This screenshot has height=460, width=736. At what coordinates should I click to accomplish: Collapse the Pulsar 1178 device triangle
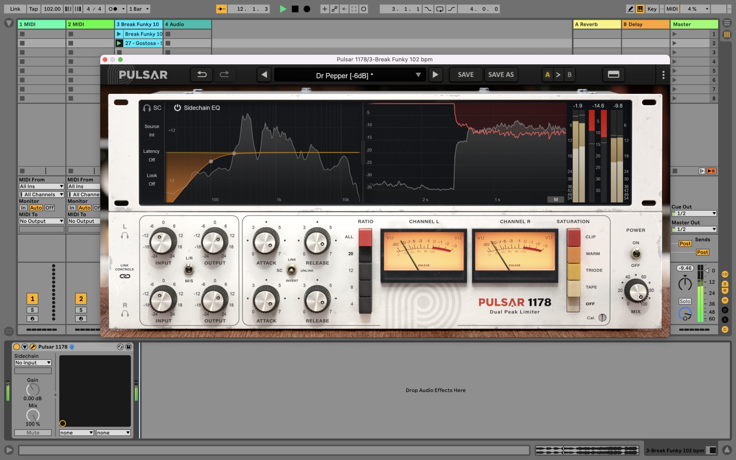[25, 347]
